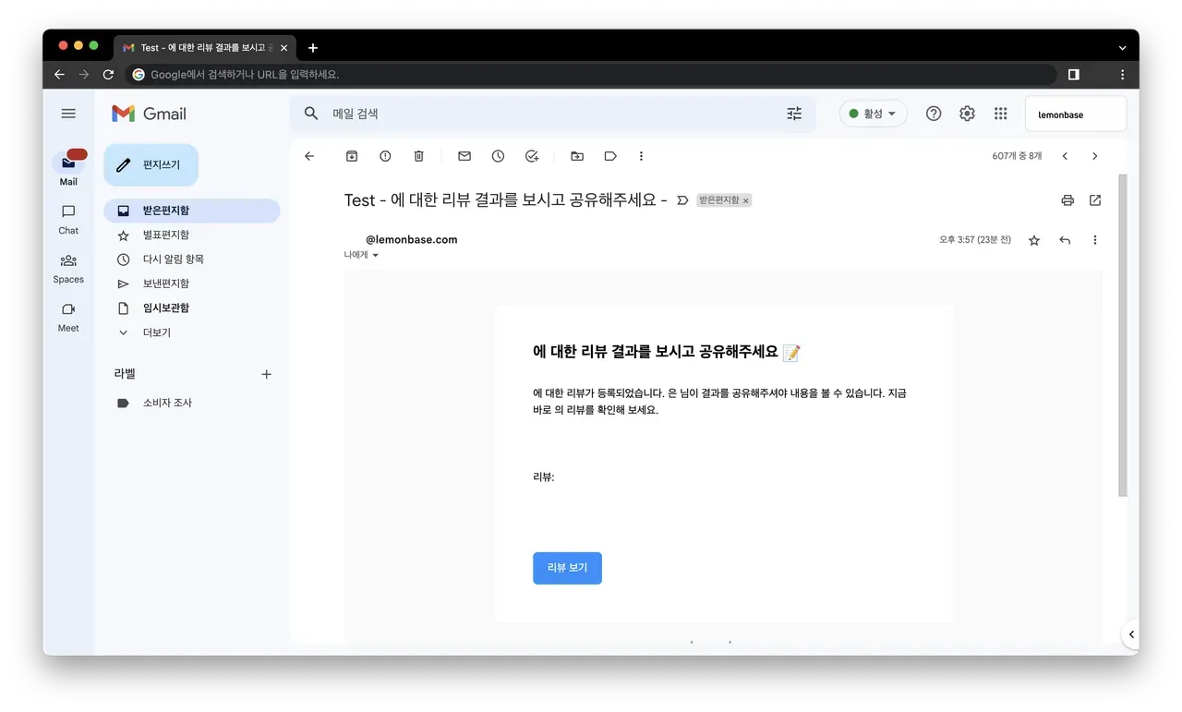Viewport: 1182px width, 712px height.
Task: Show search options filter icon
Action: (x=794, y=114)
